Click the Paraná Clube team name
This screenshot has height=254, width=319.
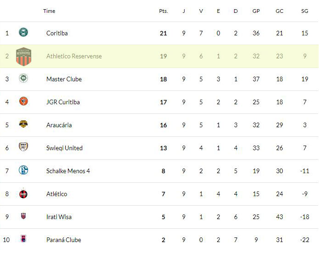[64, 240]
